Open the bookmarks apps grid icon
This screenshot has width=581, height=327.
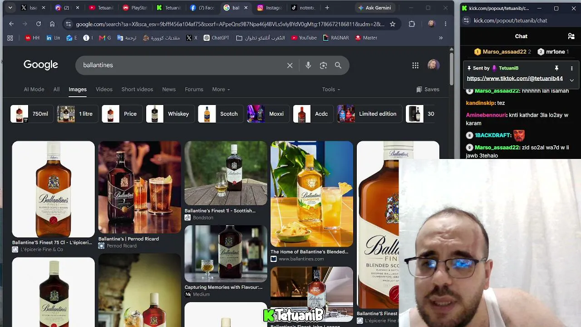(10, 38)
